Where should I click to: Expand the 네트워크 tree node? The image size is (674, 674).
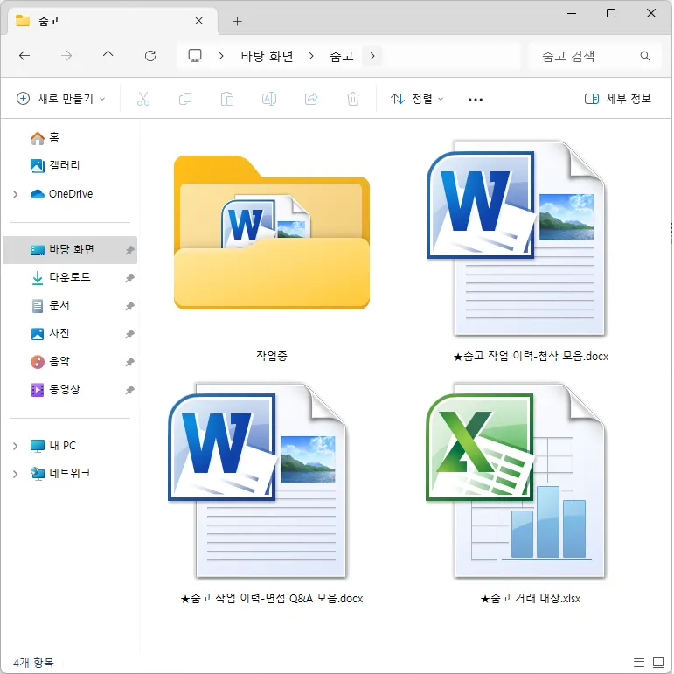tap(16, 474)
